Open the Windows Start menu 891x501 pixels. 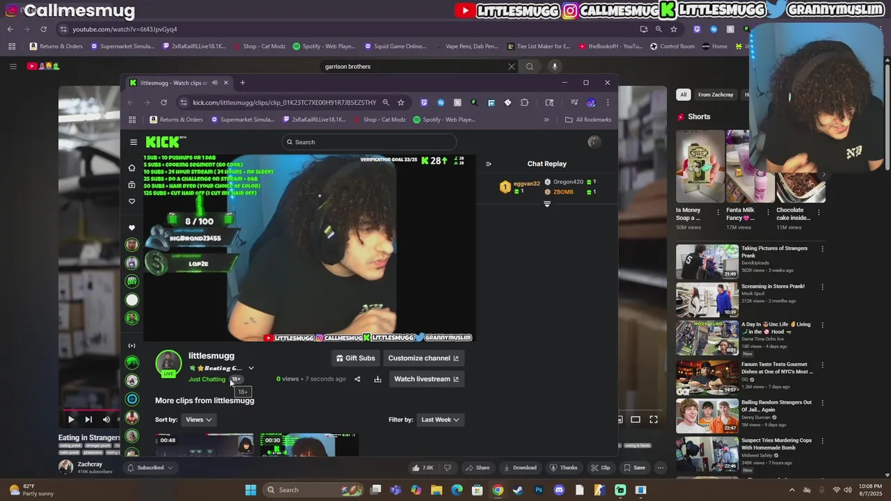point(251,490)
